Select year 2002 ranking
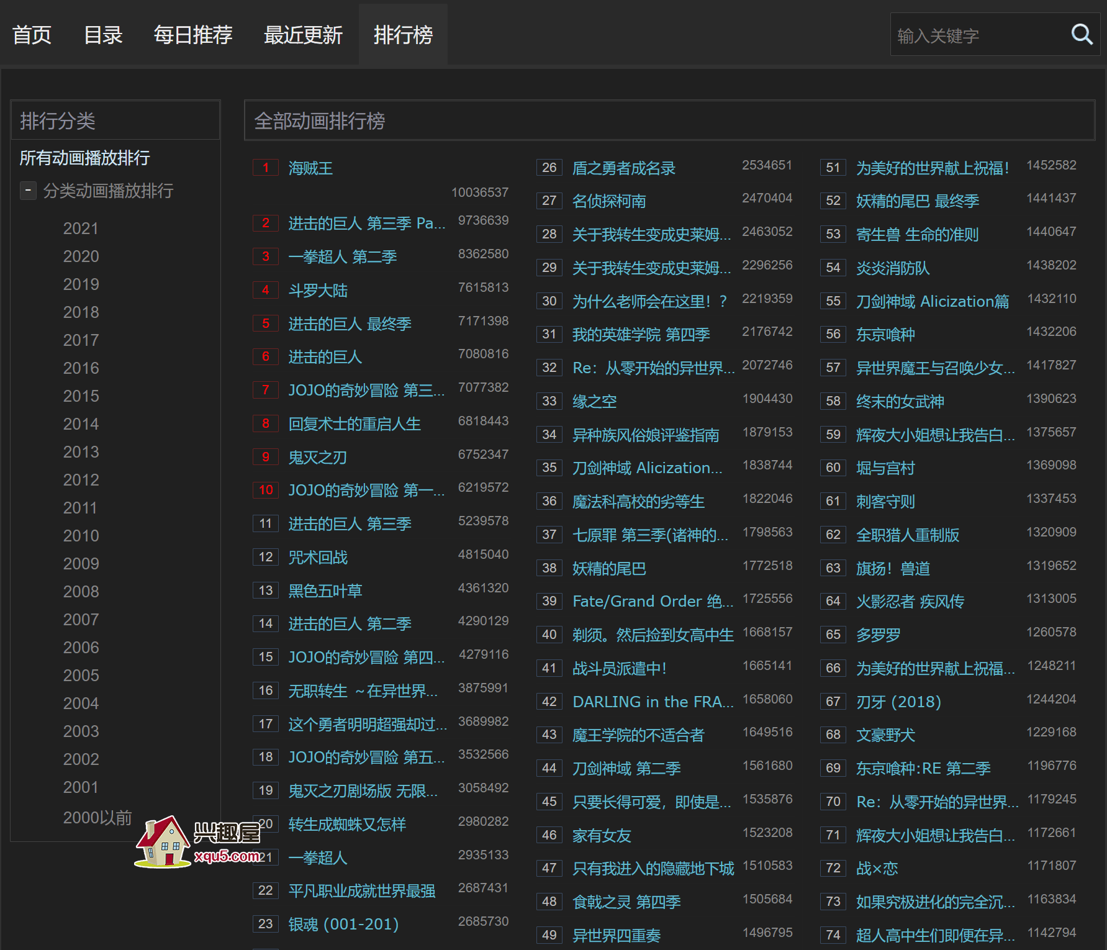Image resolution: width=1107 pixels, height=950 pixels. (81, 759)
